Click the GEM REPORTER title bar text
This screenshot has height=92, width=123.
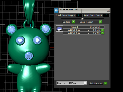point(69,9)
